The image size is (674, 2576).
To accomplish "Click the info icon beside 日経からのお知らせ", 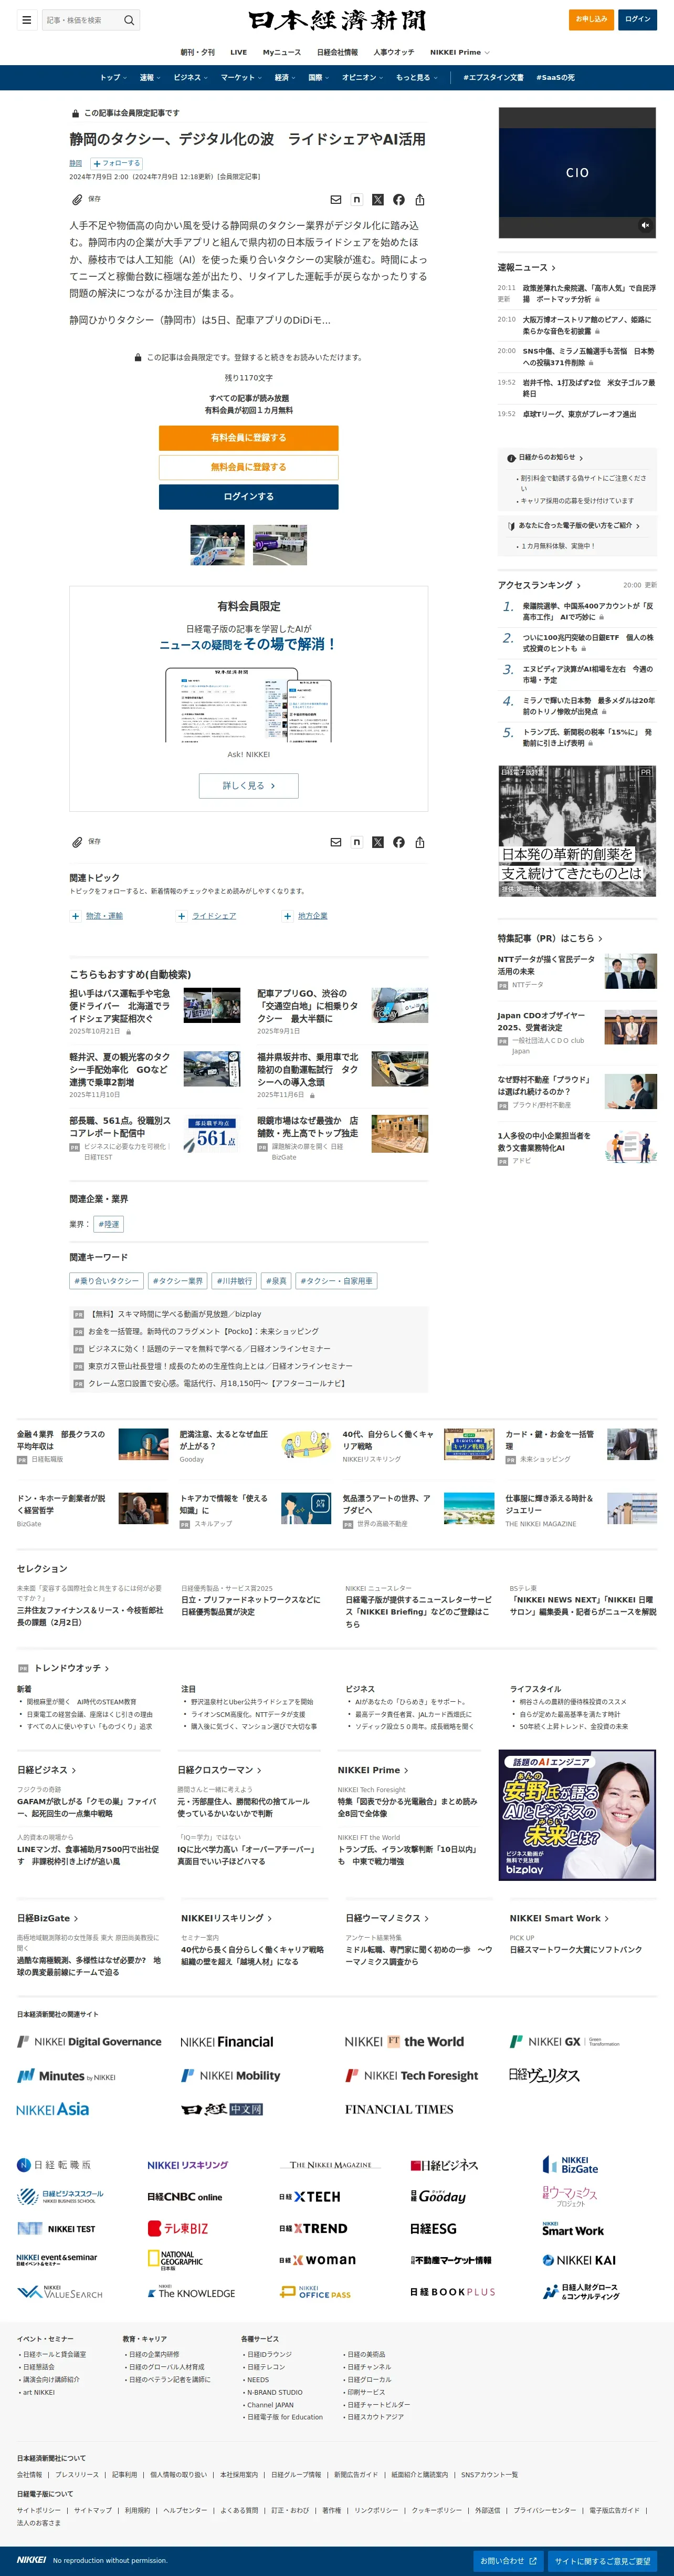I will [x=511, y=458].
